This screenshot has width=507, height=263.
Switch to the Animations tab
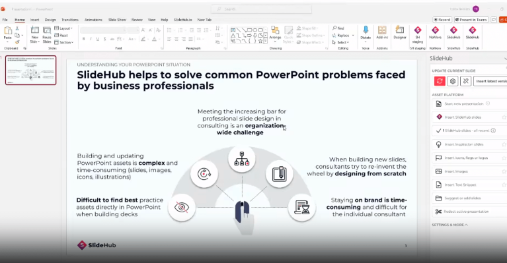coord(93,20)
